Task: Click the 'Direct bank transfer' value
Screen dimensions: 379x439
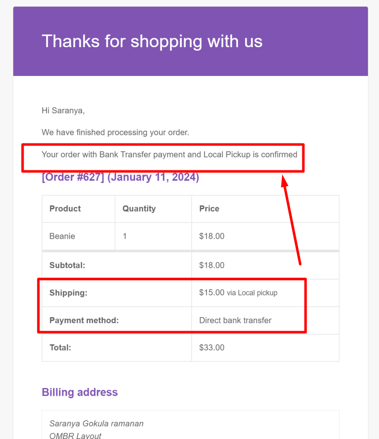Action: tap(235, 320)
